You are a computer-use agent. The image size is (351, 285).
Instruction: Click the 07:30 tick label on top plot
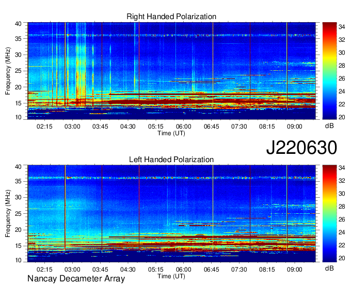[239, 126]
